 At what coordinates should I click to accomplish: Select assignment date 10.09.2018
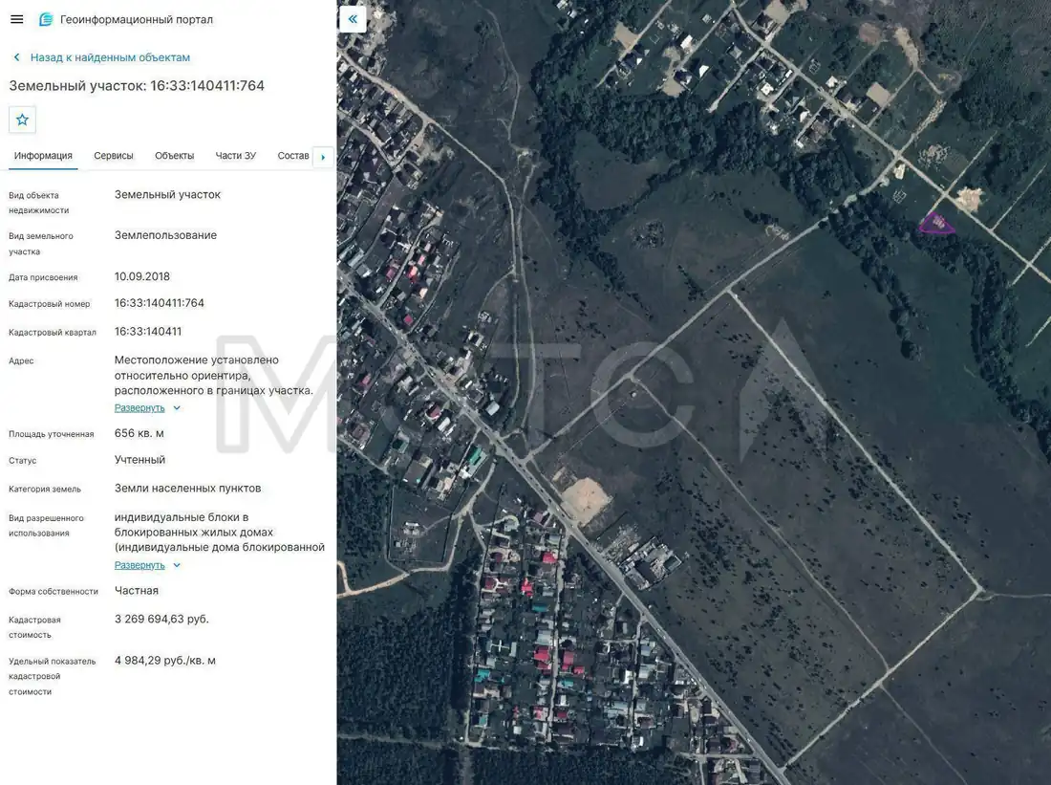click(x=142, y=276)
